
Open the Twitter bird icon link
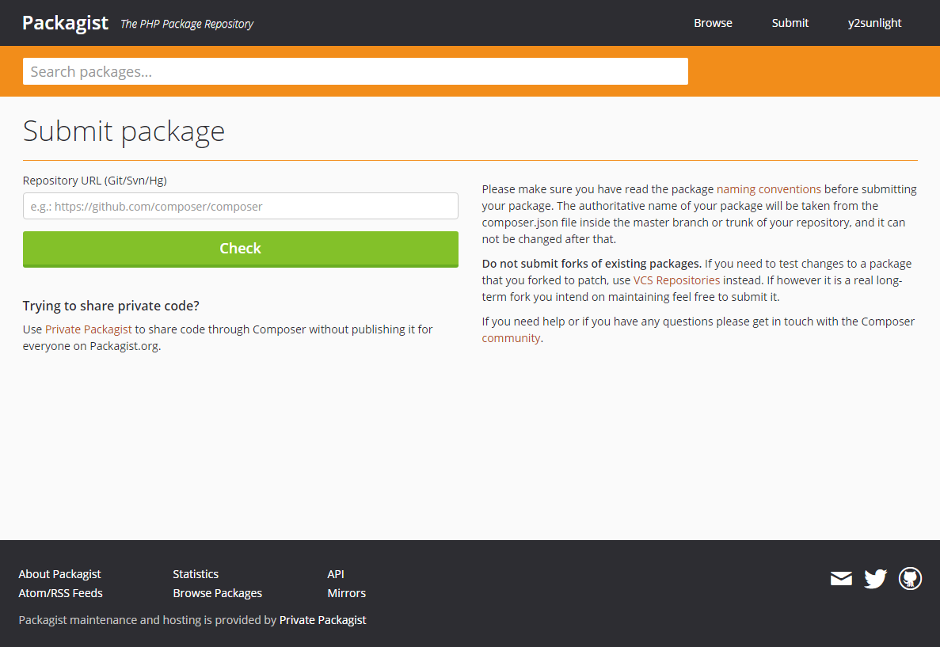(x=875, y=579)
